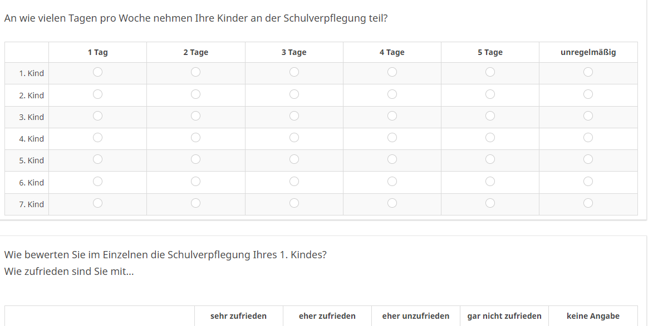Click the 4 Tage column header
This screenshot has width=653, height=326.
392,52
